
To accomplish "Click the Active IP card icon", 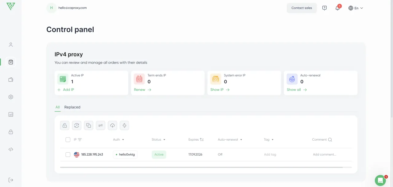I will (63, 79).
